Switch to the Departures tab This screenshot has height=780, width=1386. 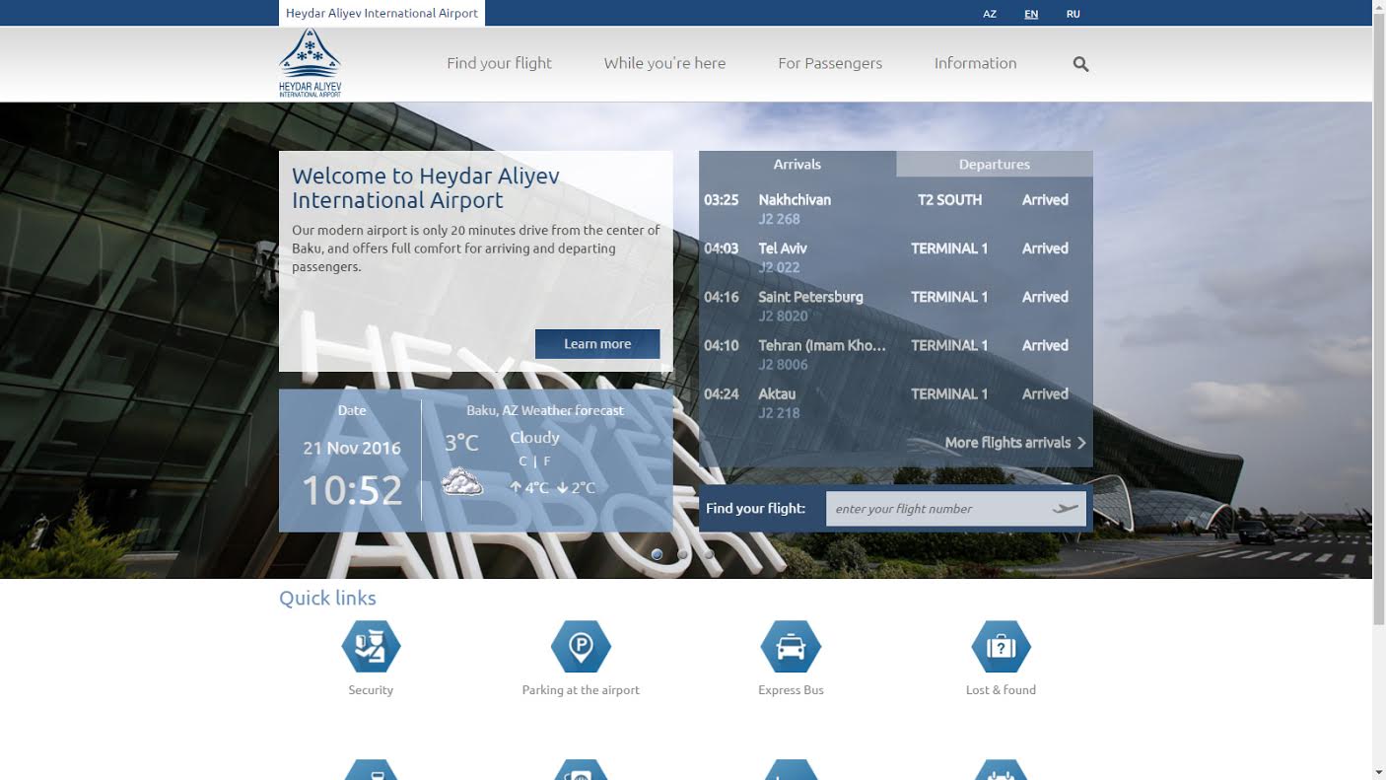pyautogui.click(x=994, y=165)
